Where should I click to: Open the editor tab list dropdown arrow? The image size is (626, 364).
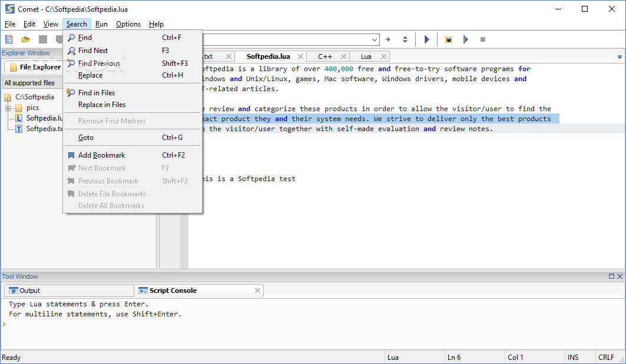[620, 57]
